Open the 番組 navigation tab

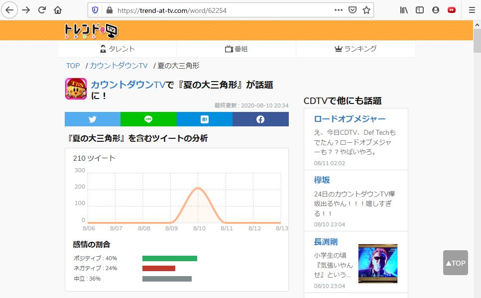(x=236, y=49)
